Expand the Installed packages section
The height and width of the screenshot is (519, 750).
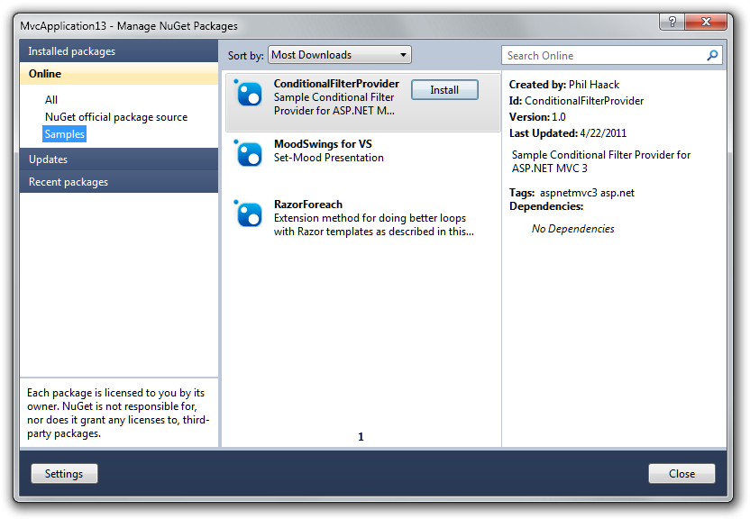click(x=119, y=51)
